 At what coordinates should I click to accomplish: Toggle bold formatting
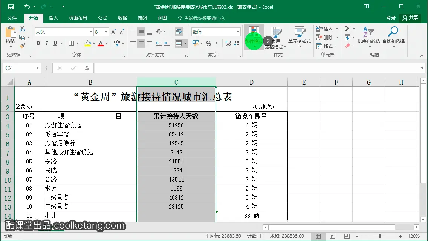[38, 43]
